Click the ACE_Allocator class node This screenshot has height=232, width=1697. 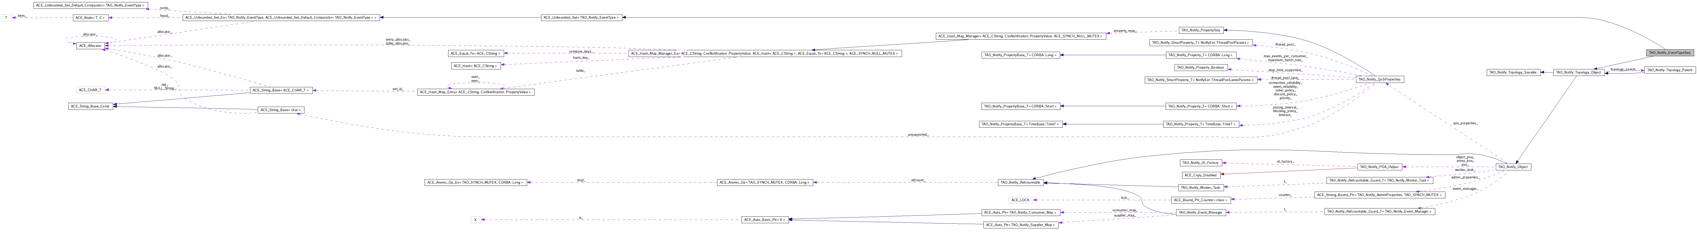click(x=90, y=46)
